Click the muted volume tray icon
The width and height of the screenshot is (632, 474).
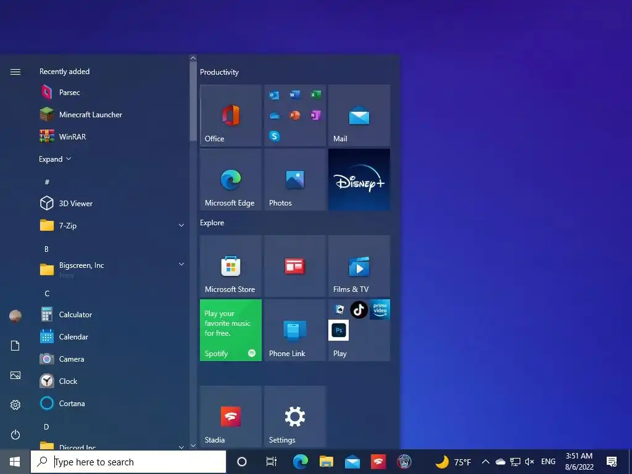530,462
